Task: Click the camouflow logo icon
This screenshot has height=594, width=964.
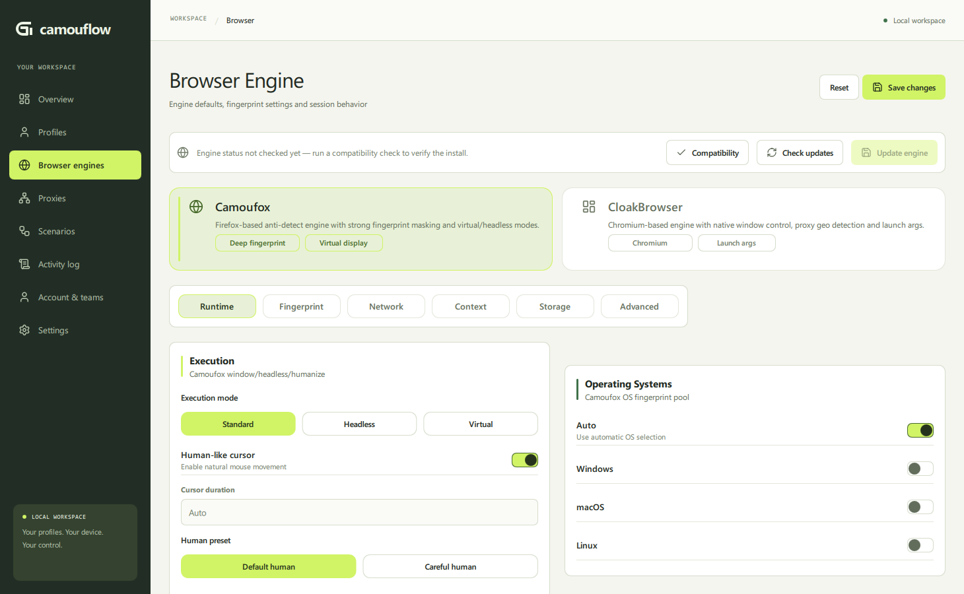Action: 24,28
